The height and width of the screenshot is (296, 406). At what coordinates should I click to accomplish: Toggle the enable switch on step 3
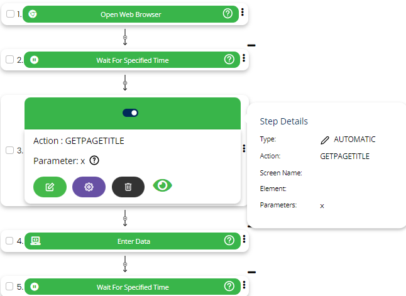(x=131, y=112)
